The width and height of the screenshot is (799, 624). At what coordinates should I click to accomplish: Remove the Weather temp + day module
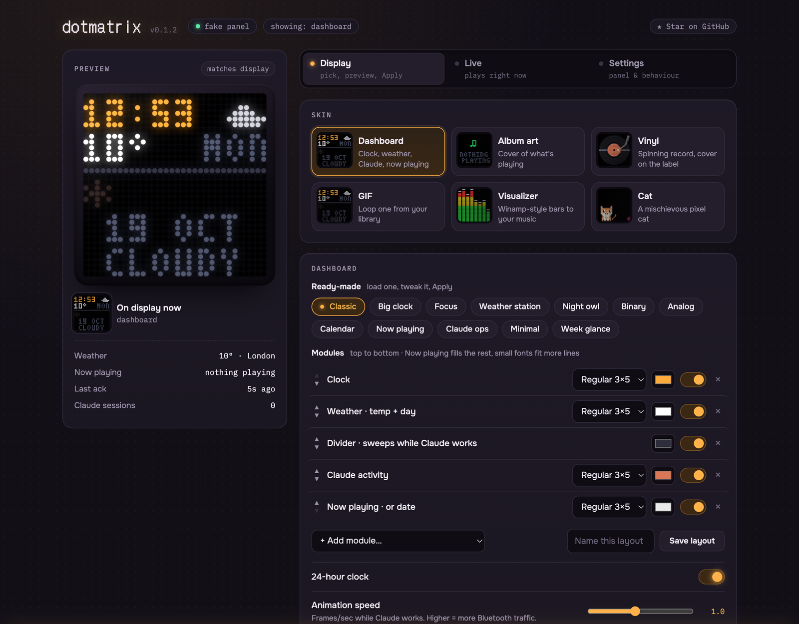pos(718,411)
